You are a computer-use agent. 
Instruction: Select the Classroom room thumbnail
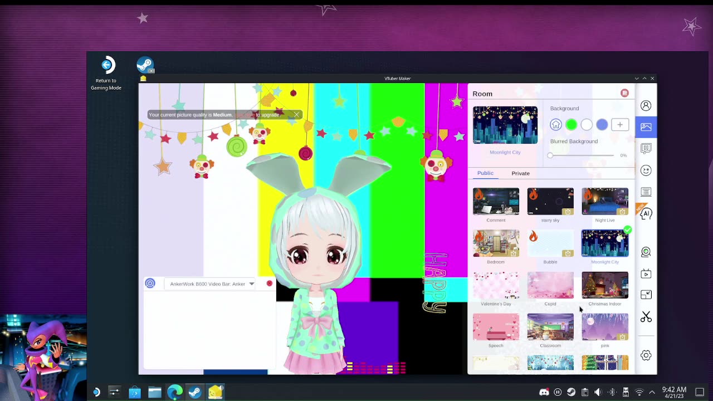click(550, 327)
